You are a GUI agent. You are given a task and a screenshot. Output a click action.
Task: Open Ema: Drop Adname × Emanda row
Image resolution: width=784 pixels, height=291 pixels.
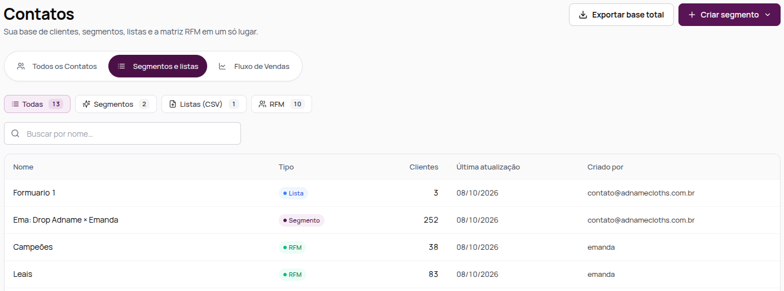coord(392,220)
